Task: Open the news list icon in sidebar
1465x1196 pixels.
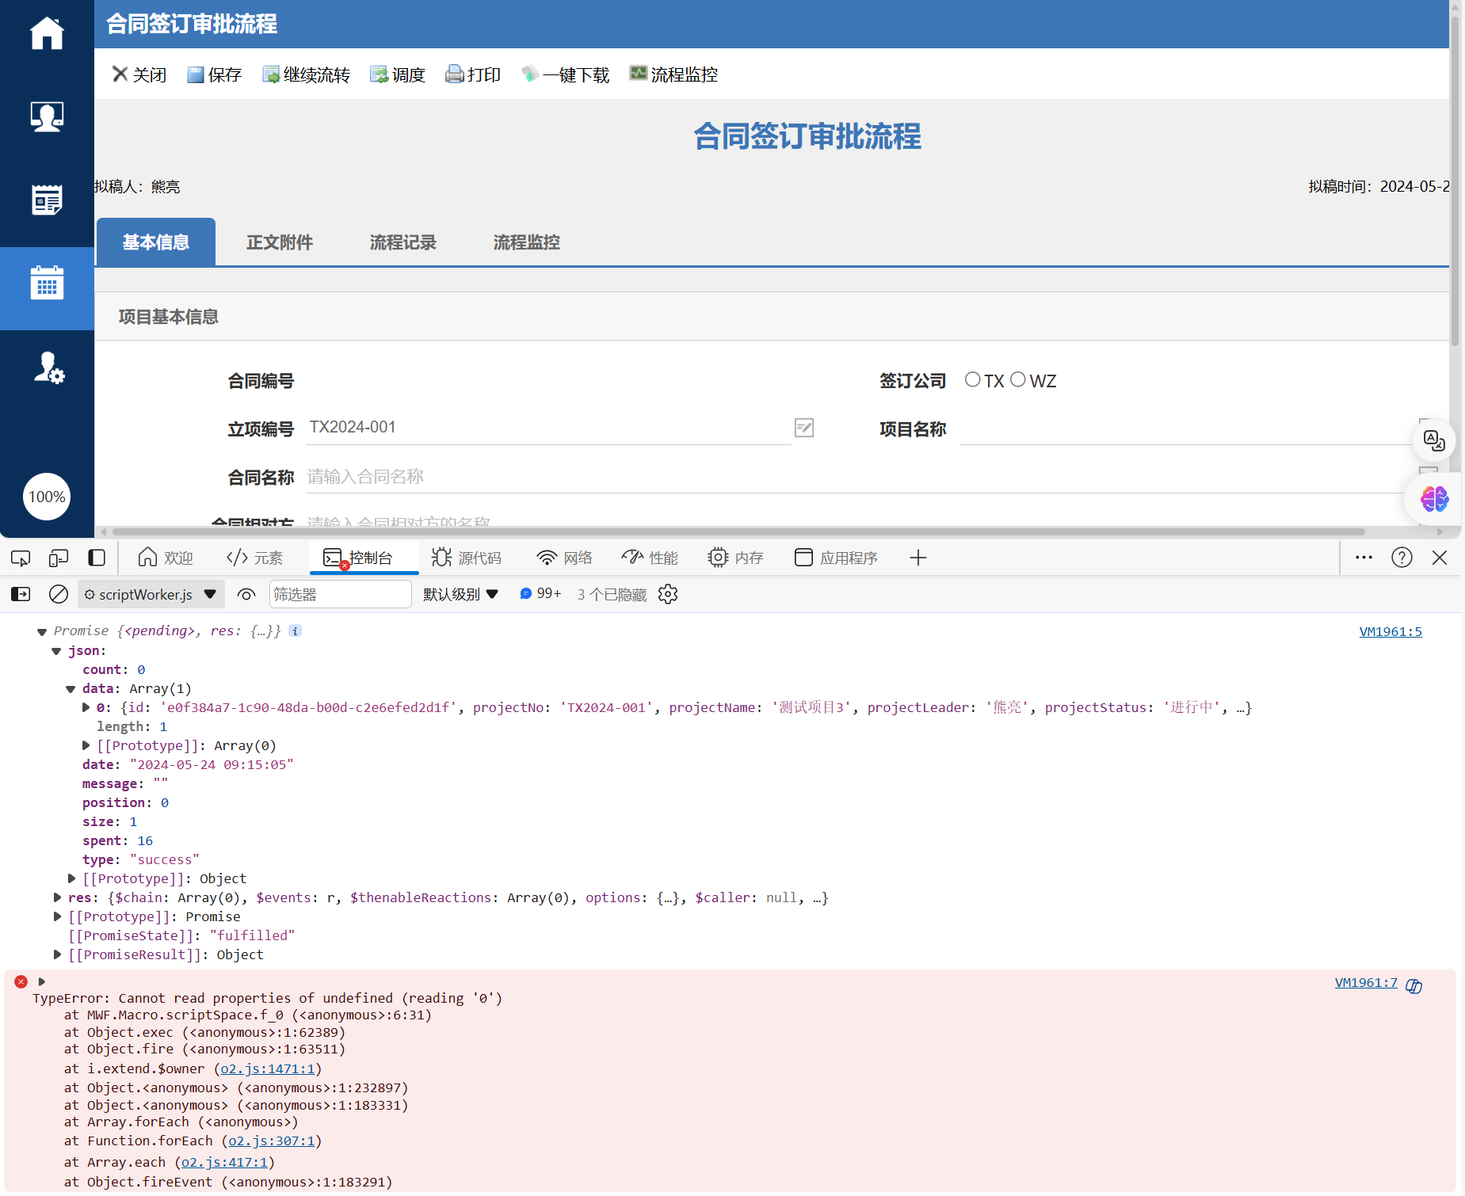Action: pyautogui.click(x=47, y=200)
